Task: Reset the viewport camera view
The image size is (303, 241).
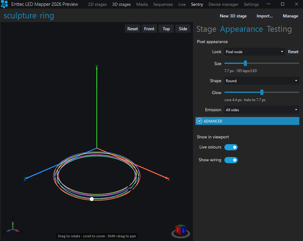Action: pyautogui.click(x=133, y=29)
